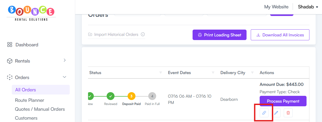This screenshot has width=322, height=122.
Task: Click the red trash delete icon
Action: pos(288,113)
